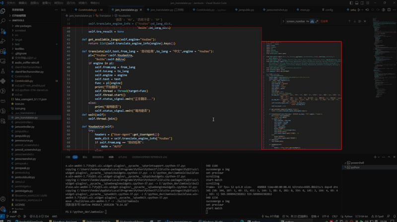Open the Search view in activity bar

click(x=3, y=21)
